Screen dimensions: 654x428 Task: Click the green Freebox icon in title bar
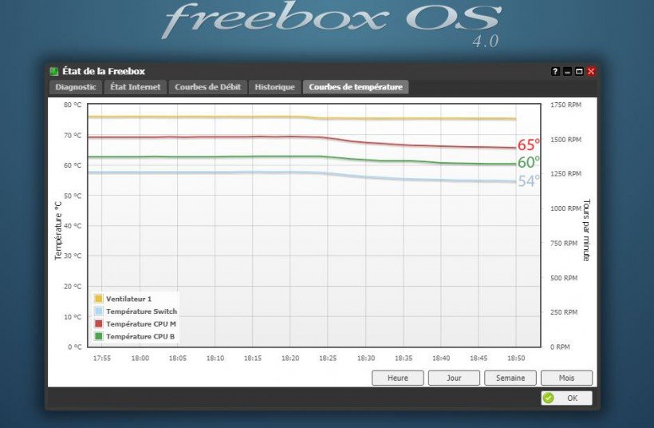pos(54,72)
